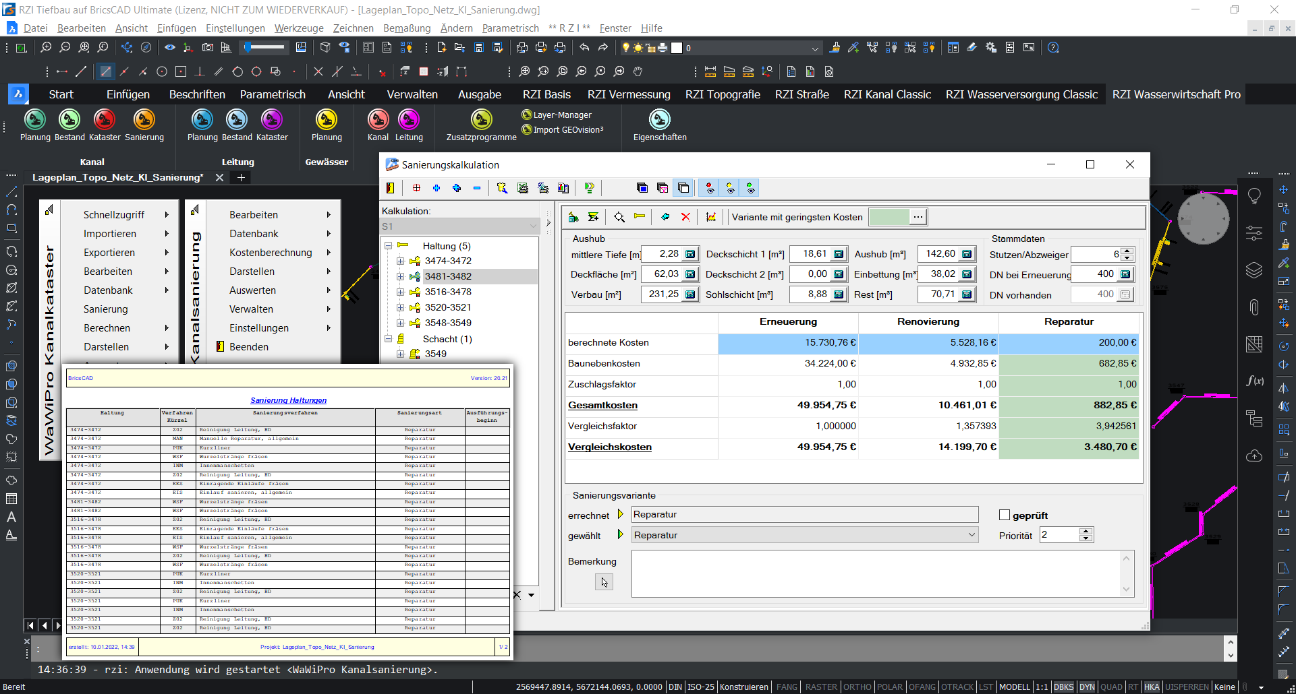Click the exit door icon in Sanierungskalkulation toolbar

tap(390, 188)
